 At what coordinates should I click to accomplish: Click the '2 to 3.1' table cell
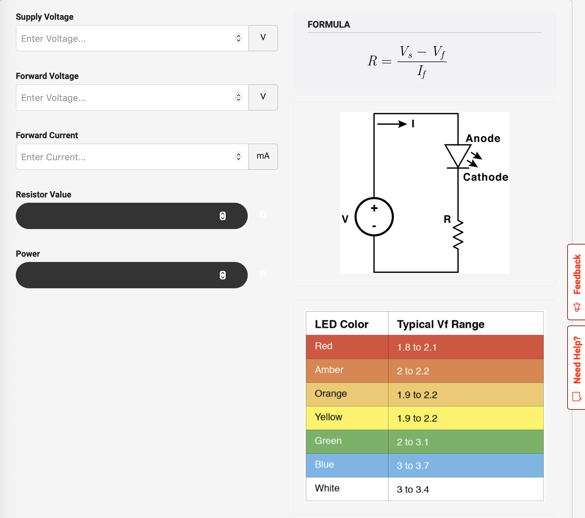coord(466,442)
